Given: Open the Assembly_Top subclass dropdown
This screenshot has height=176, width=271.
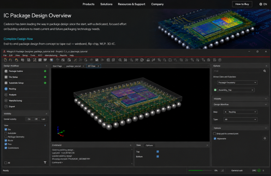Looking at the screenshot, I should (236, 90).
